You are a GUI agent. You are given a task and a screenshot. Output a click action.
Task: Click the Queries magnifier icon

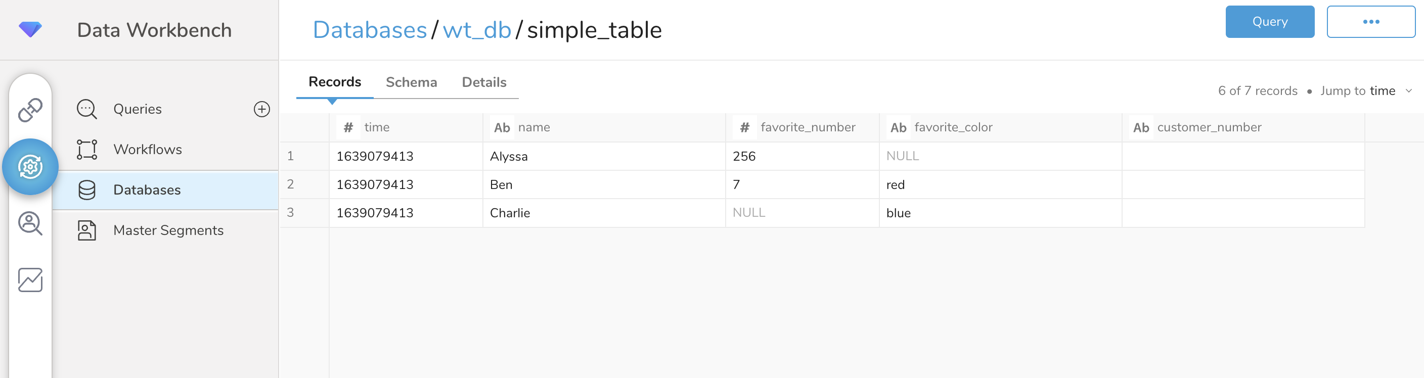87,109
